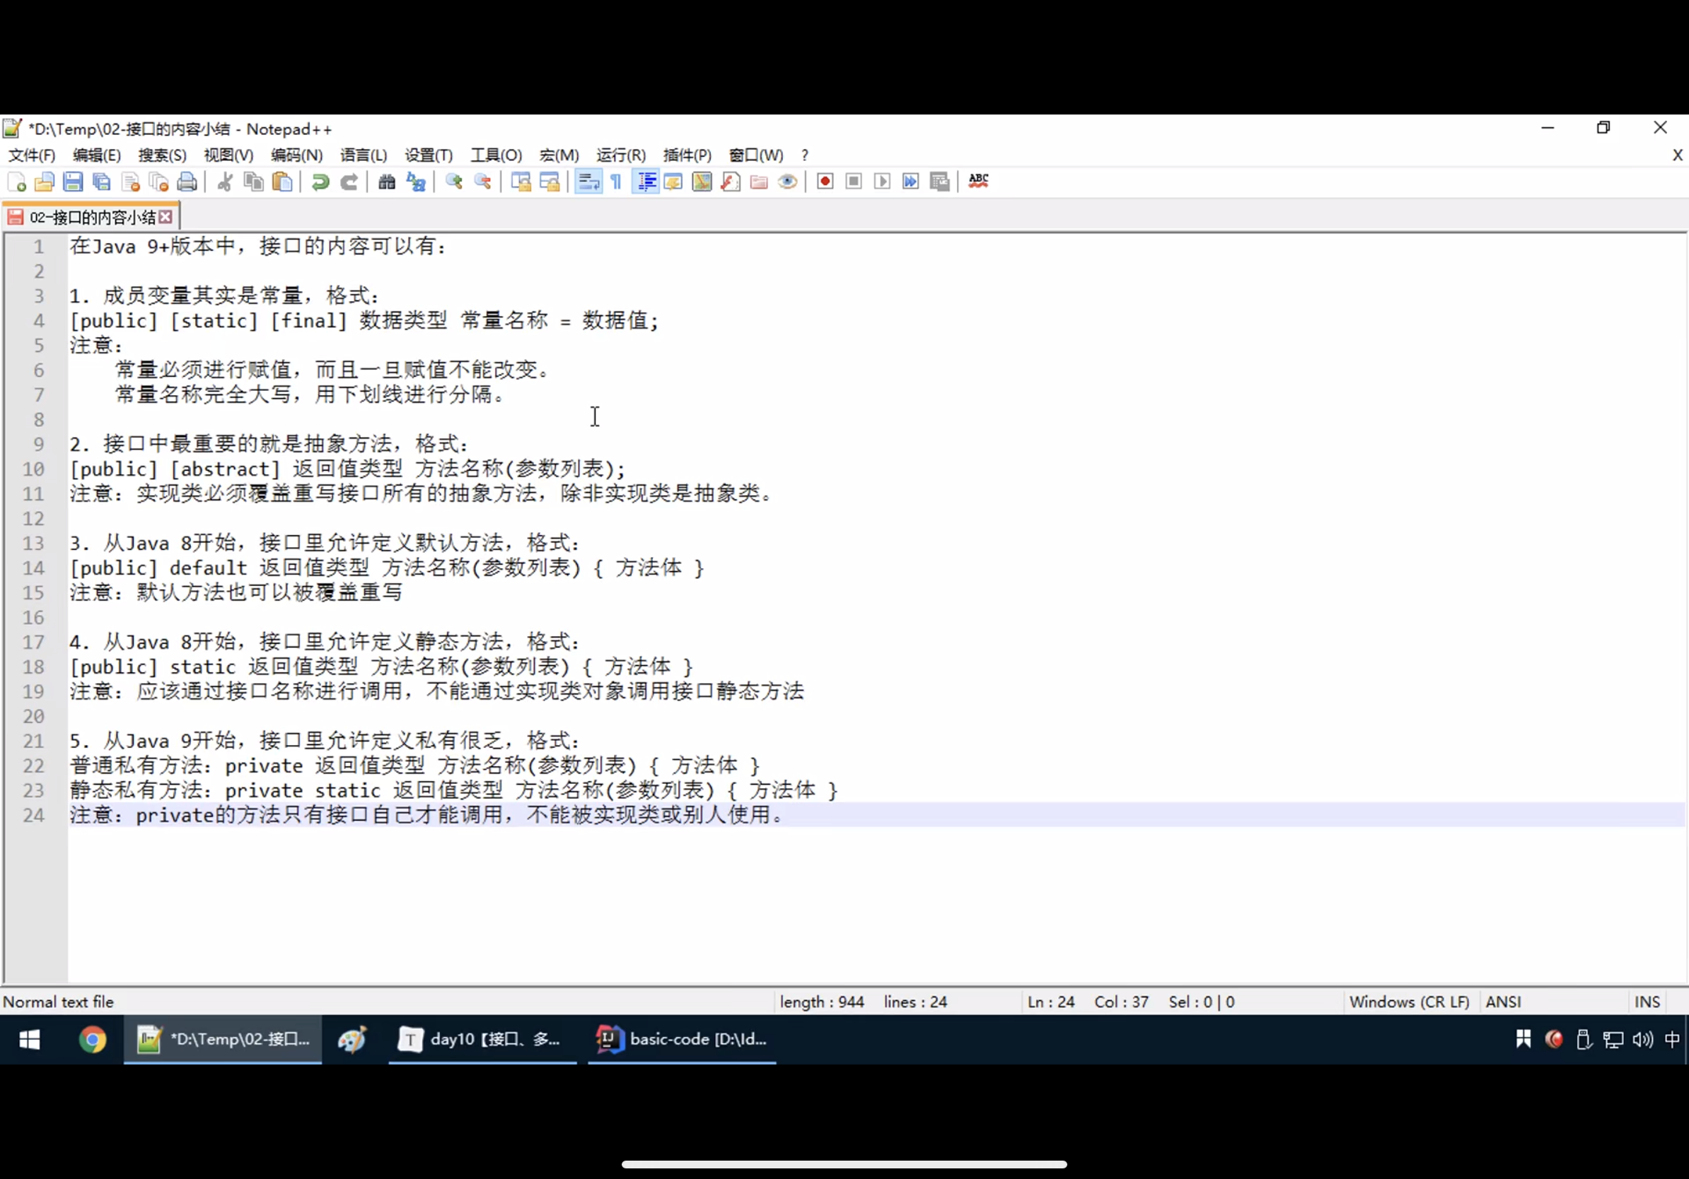Click the Undo arrow icon
1689x1179 pixels.
pos(320,182)
